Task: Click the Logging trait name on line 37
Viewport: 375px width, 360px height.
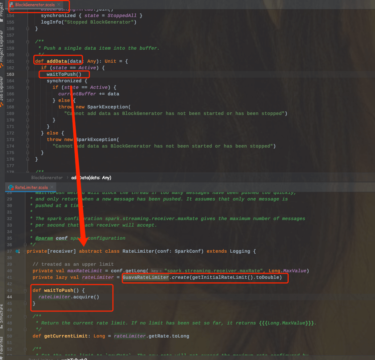Action: coord(240,251)
